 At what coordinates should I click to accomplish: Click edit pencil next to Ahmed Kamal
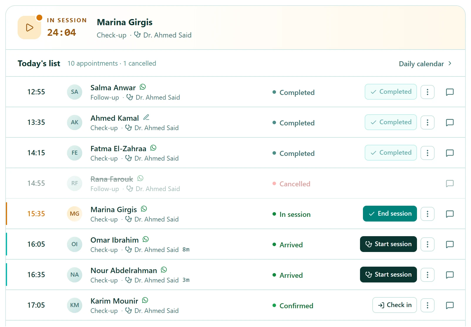(146, 117)
